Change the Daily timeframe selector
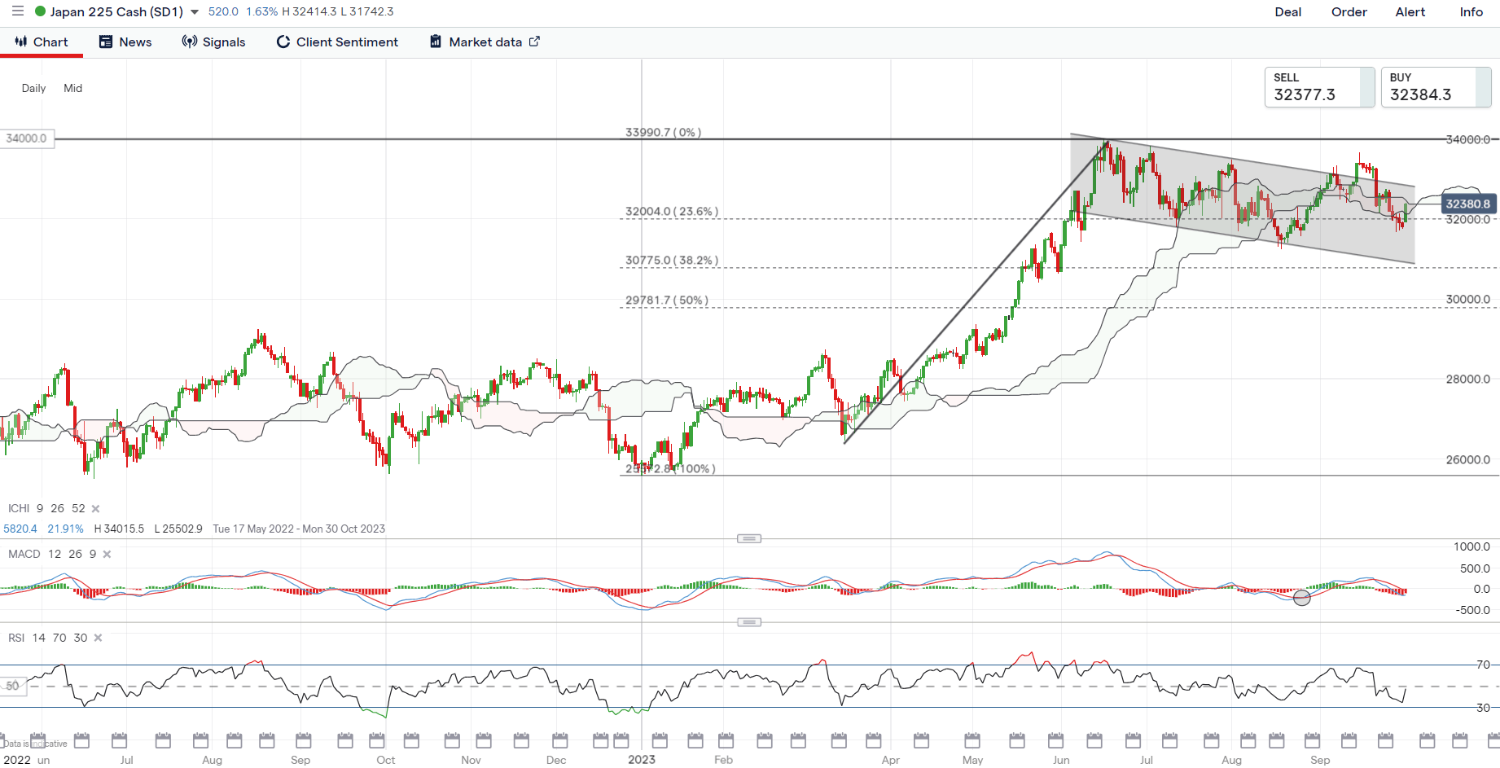 point(33,88)
